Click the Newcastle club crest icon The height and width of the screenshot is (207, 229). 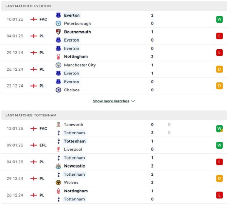[x=59, y=166]
